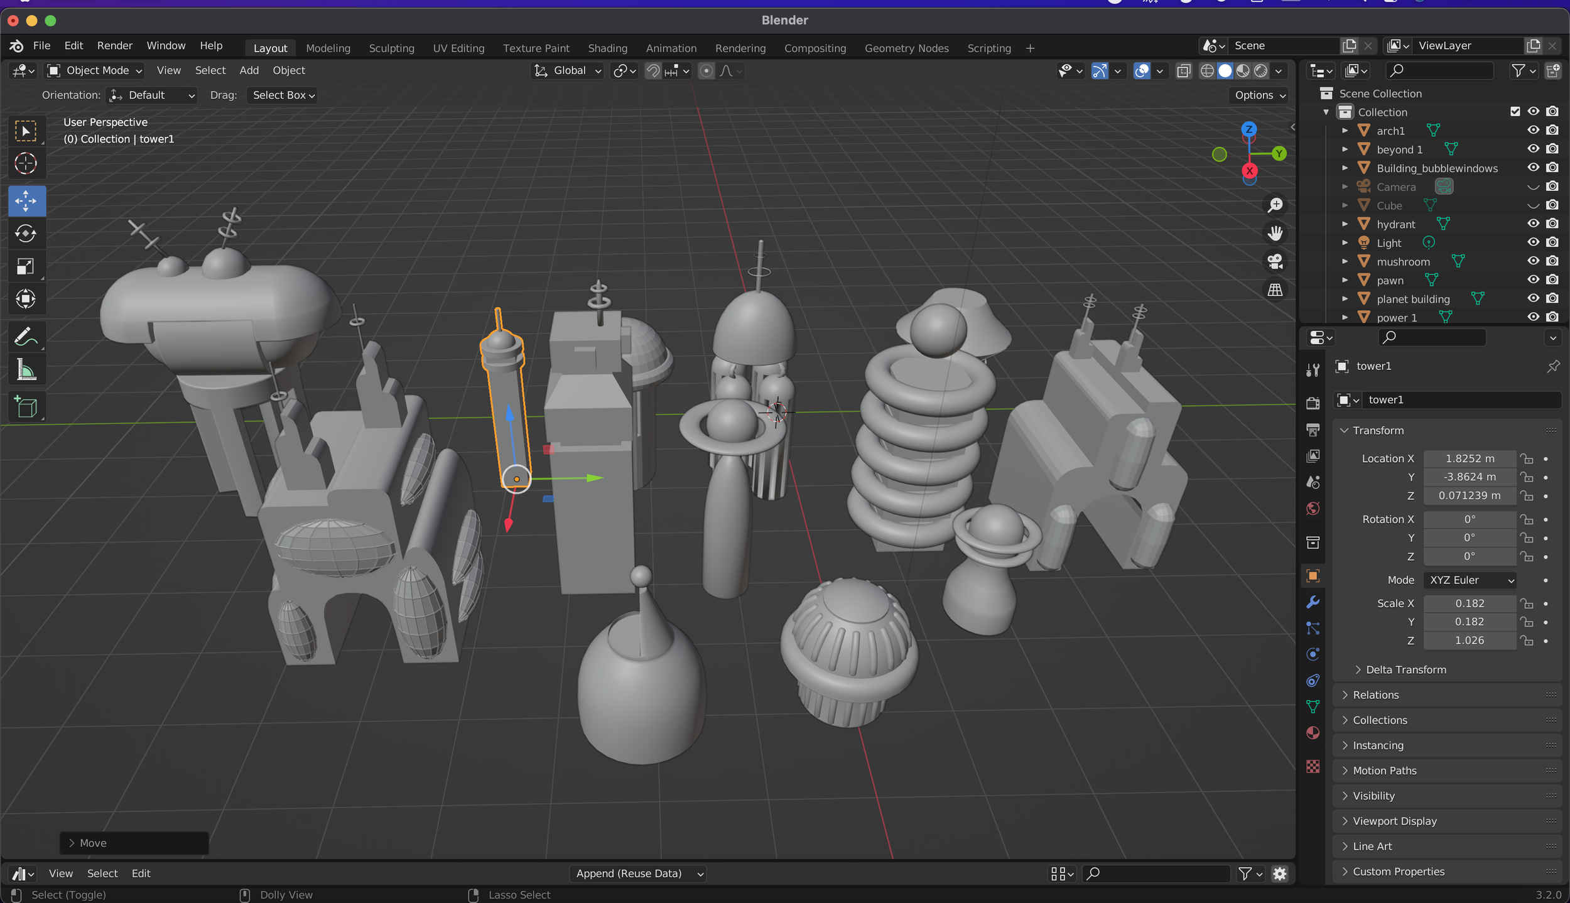Click the Scale Z value field
The width and height of the screenshot is (1570, 903).
1469,641
